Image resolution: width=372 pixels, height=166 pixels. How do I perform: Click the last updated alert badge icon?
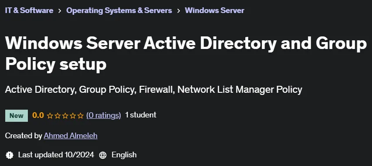10,155
